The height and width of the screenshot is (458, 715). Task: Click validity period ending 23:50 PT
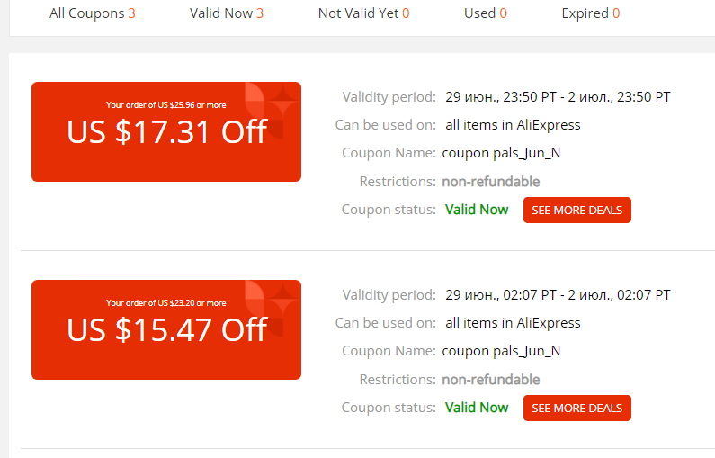click(x=558, y=96)
